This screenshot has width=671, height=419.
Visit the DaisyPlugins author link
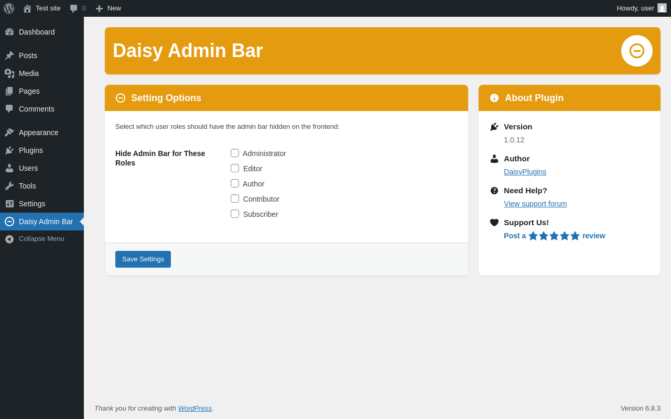coord(525,172)
